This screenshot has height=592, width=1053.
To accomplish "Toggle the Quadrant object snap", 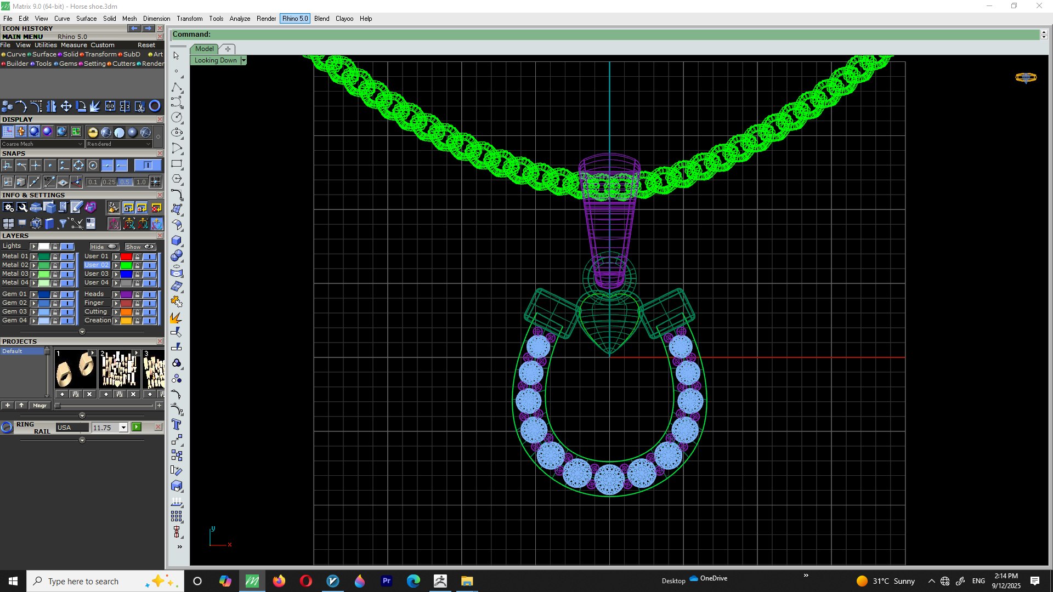I will [x=79, y=166].
